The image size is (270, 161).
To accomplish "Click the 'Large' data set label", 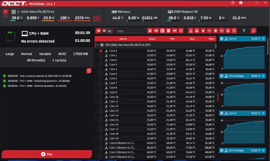I will 10,54.
